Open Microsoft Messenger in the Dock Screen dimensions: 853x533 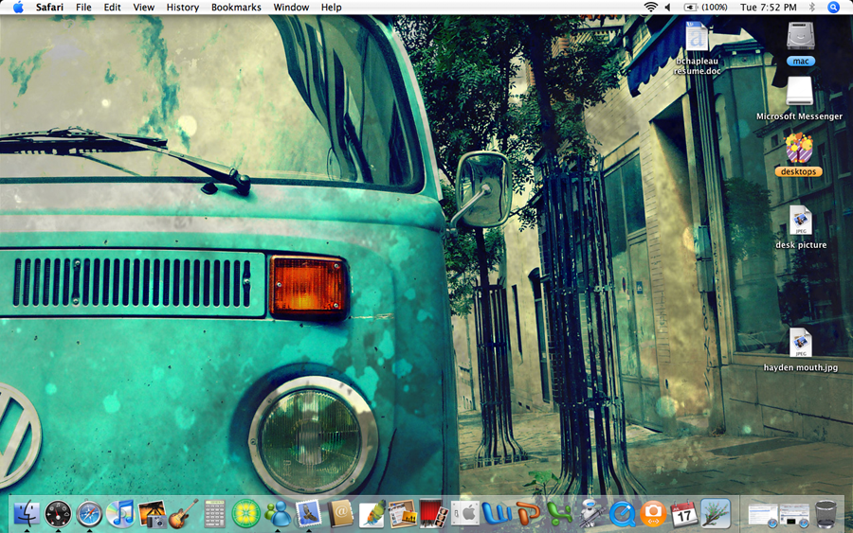click(278, 513)
